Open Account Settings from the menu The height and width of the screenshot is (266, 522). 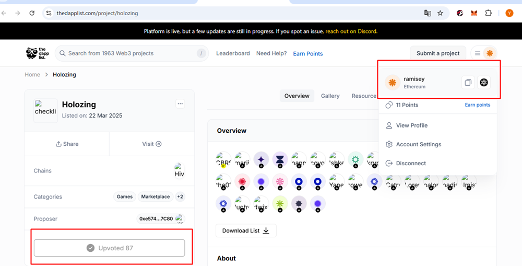419,144
